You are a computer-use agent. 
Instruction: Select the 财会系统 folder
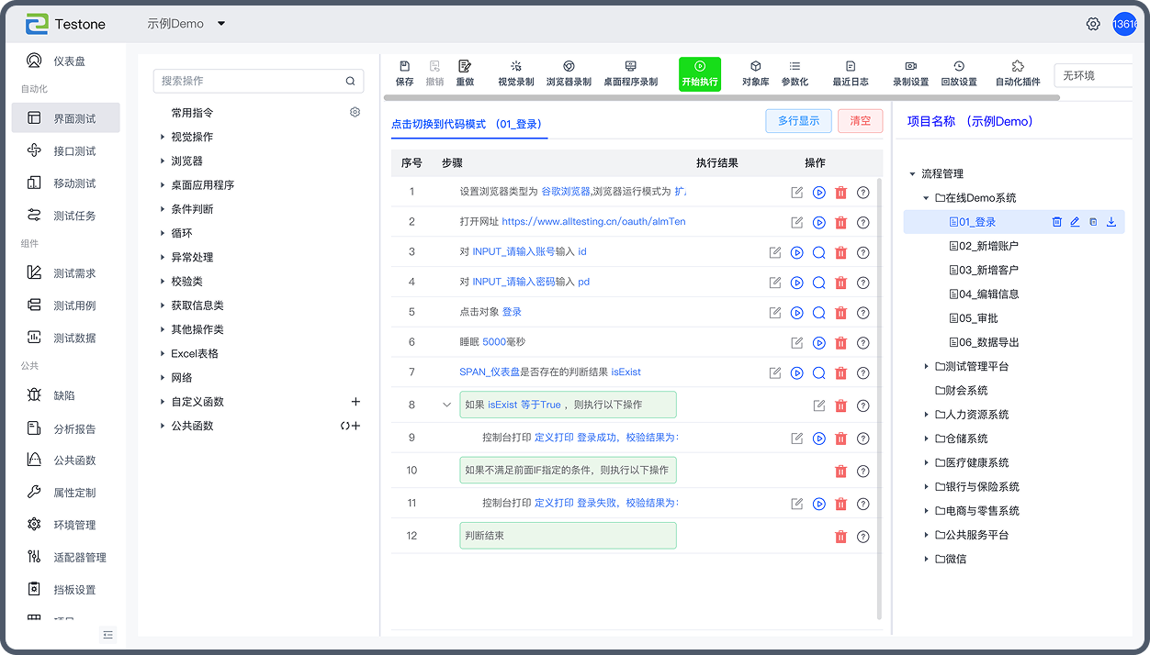click(967, 390)
